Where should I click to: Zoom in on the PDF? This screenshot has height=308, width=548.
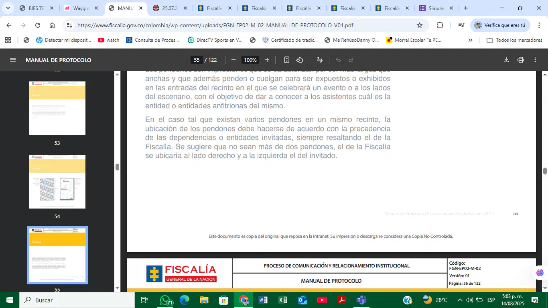pos(267,60)
